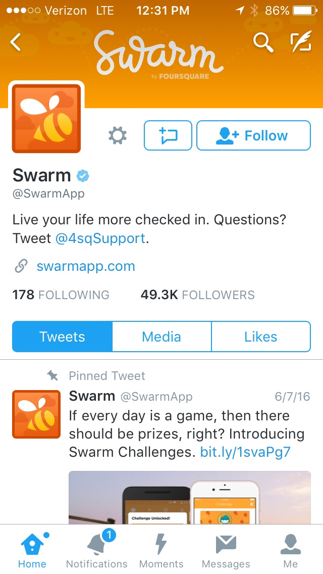Tap the back arrow in header
The width and height of the screenshot is (323, 574).
(x=15, y=42)
